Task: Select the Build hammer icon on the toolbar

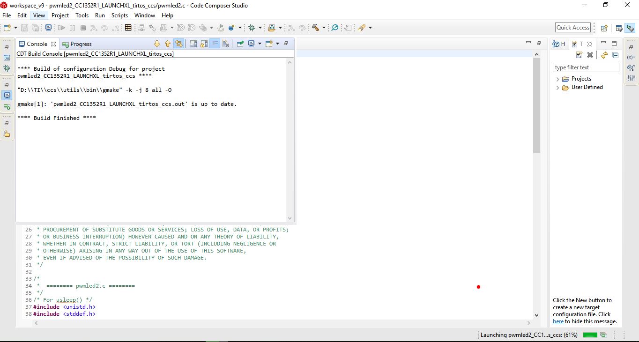Action: (316, 27)
